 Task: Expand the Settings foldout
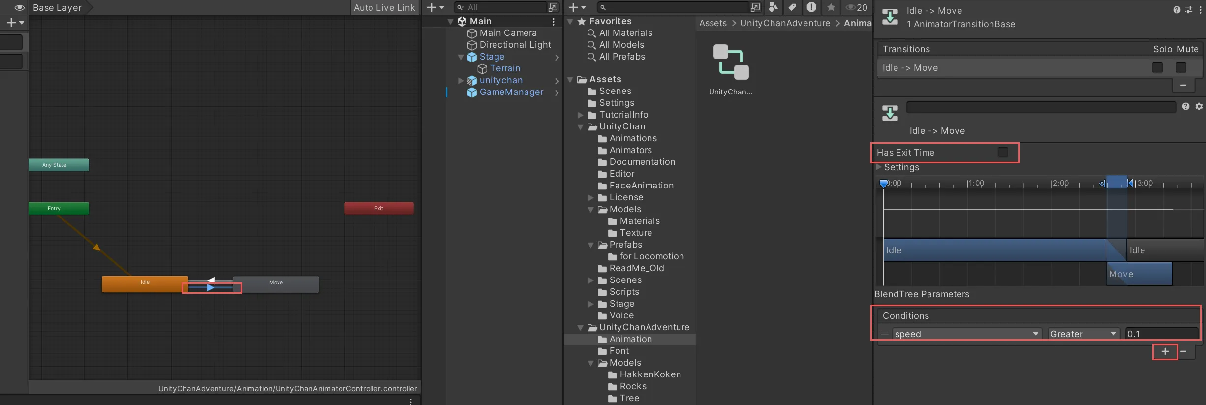tap(879, 167)
